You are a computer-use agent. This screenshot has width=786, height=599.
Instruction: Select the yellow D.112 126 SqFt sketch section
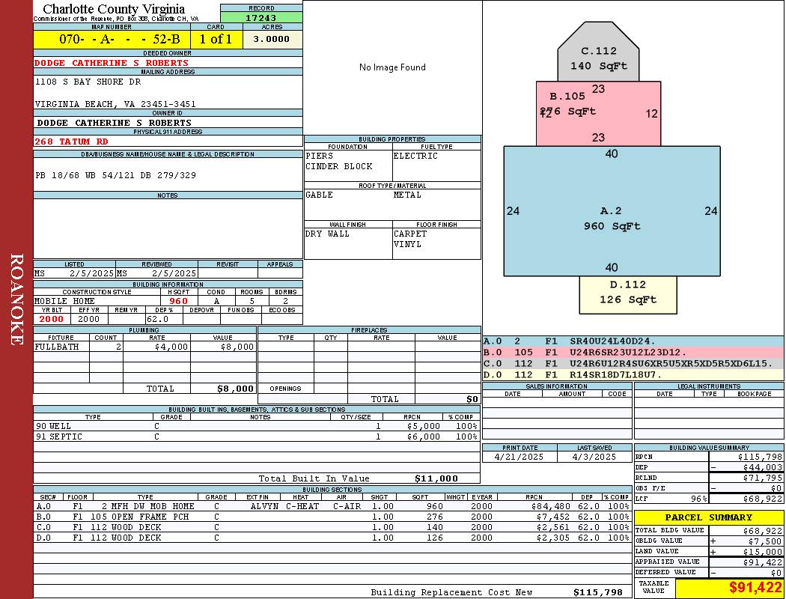(x=627, y=295)
